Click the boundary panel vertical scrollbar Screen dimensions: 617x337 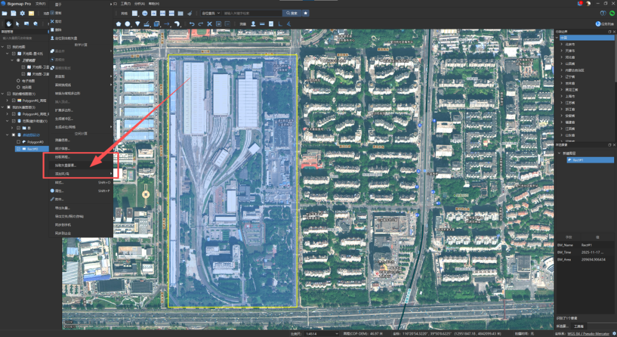coord(615,59)
